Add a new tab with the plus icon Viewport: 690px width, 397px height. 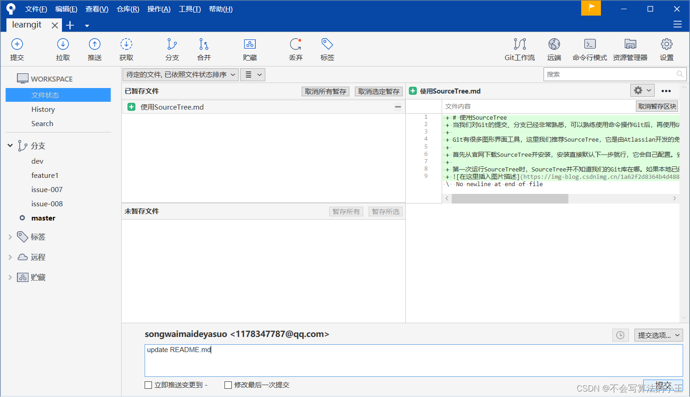[70, 25]
